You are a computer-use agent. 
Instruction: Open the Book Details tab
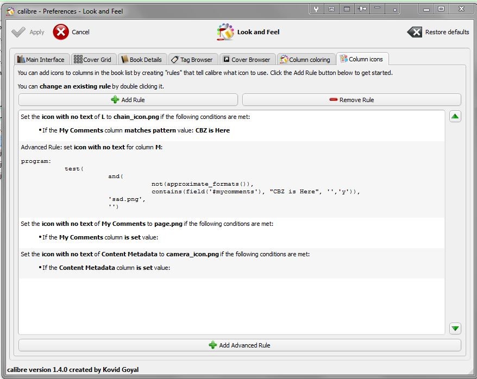point(142,59)
